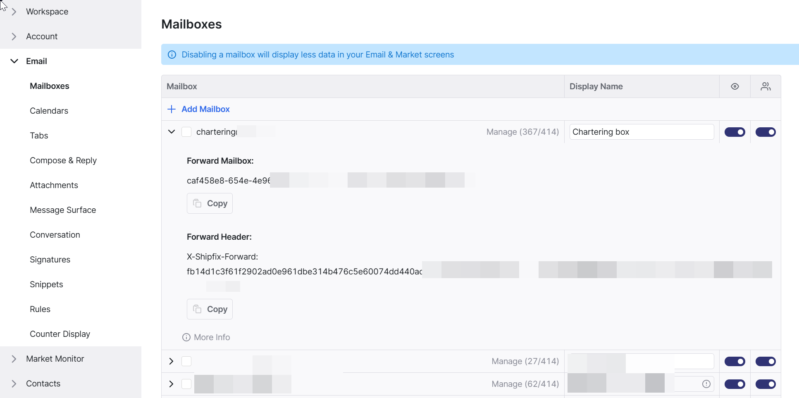Collapse the Email sidebar section

coord(14,61)
